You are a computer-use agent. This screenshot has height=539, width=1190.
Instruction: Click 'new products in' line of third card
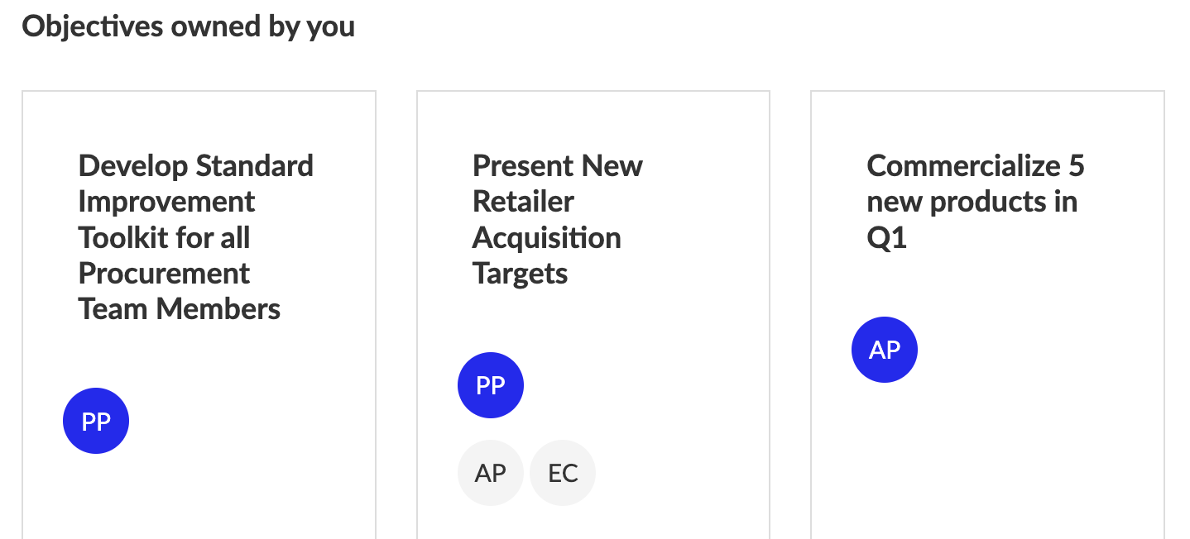point(972,202)
